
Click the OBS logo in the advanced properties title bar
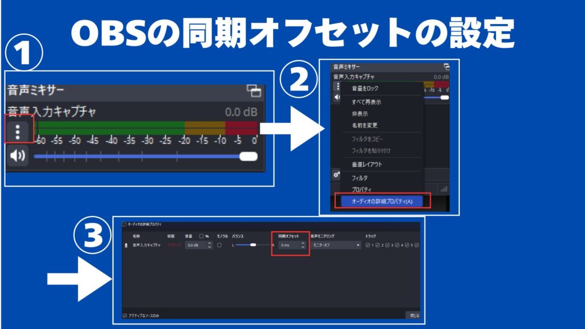click(125, 224)
